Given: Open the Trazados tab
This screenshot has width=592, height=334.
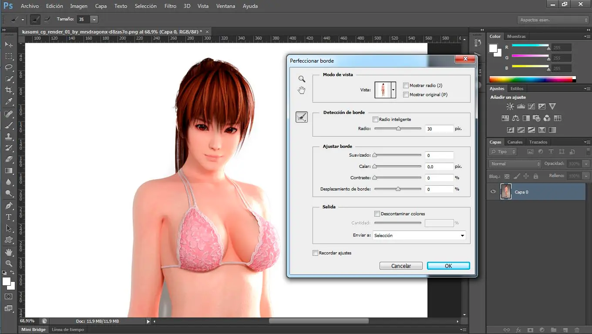Looking at the screenshot, I should [538, 142].
